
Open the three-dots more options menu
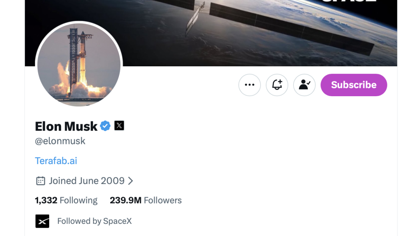pos(249,85)
